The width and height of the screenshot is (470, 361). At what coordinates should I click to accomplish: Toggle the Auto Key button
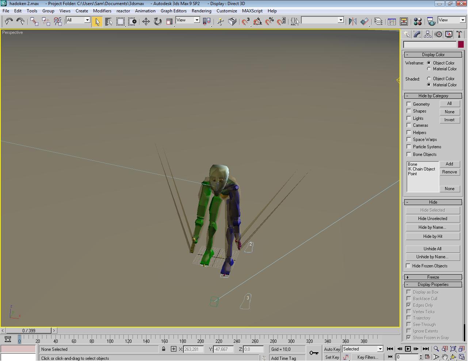(332, 349)
